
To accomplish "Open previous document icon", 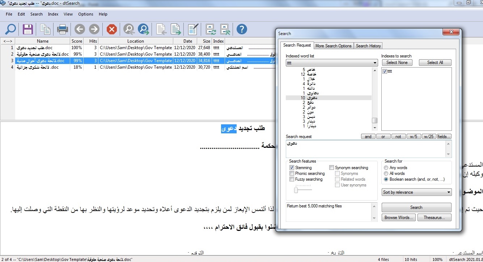I will point(161,29).
